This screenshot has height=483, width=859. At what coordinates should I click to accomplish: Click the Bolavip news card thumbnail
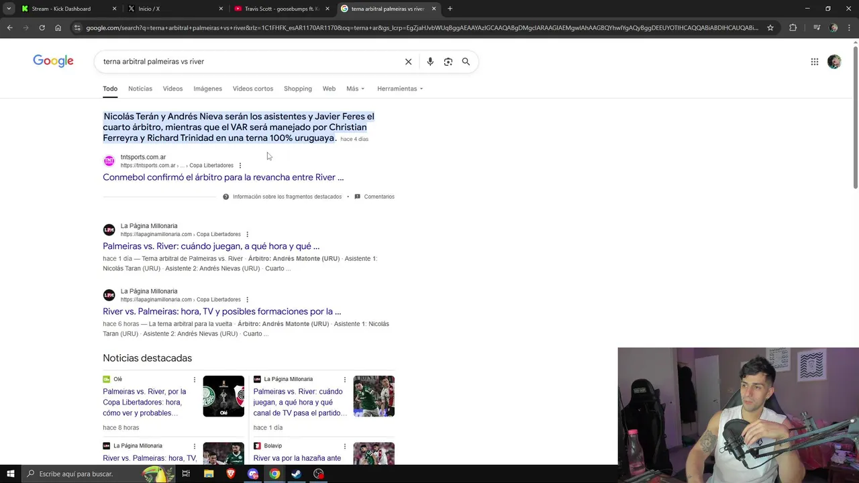tap(374, 453)
